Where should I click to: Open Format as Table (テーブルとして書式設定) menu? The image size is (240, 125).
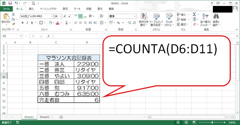click(156, 20)
